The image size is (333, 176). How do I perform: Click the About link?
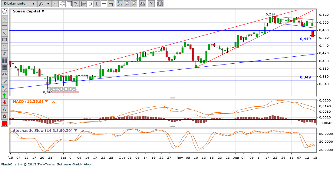(89, 164)
